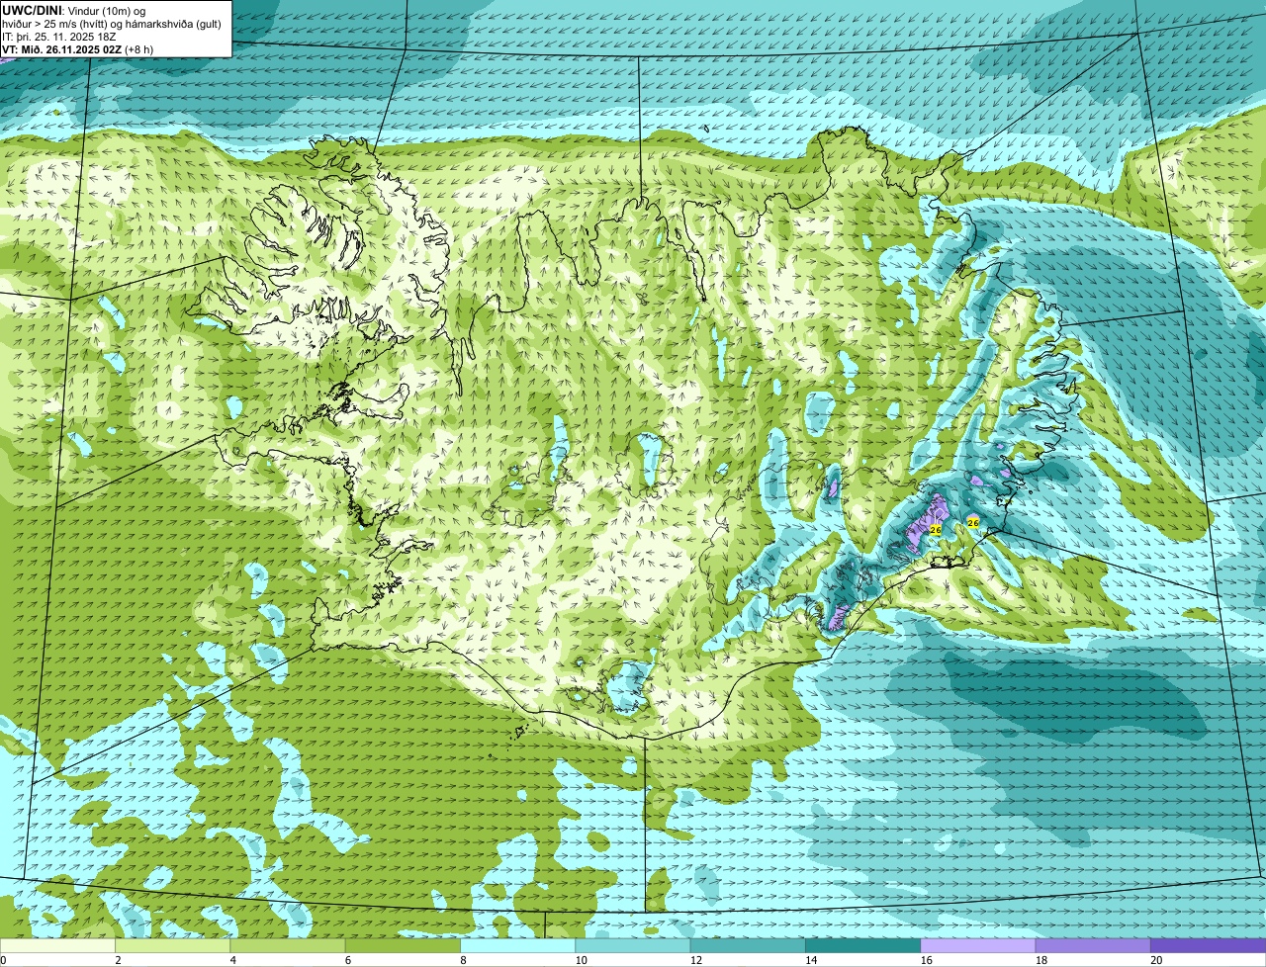
Task: Click the 'UWC/DINI: Vindur (10m) og' title line
Action: pyautogui.click(x=73, y=11)
